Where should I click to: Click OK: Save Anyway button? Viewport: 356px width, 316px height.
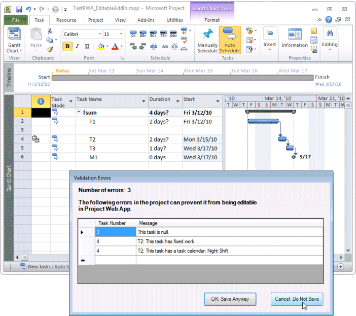tap(230, 299)
